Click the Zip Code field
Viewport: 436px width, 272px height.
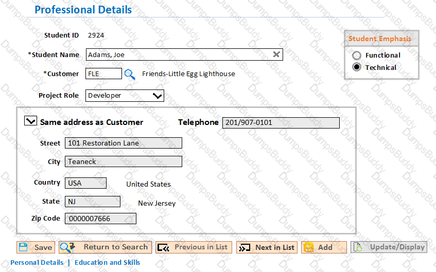point(100,219)
